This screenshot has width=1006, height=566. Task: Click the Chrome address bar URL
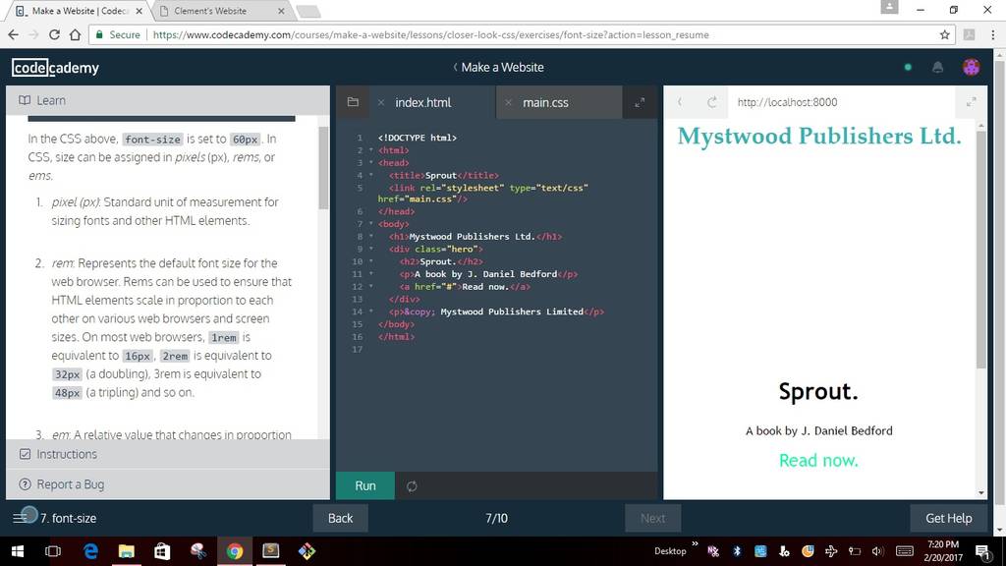pyautogui.click(x=430, y=34)
